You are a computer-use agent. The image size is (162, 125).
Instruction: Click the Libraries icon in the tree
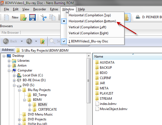pyautogui.click(x=14, y=61)
